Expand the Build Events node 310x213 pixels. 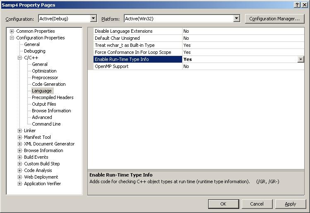click(x=19, y=157)
